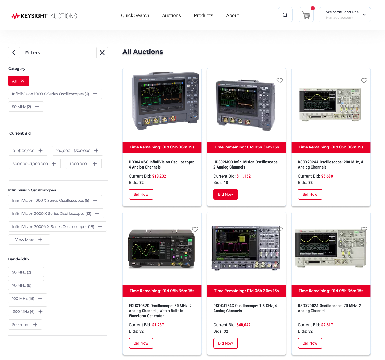Screen dimensions: 385x360
Task: Open EDUX1052G Oscilloscope title link
Action: point(160,311)
